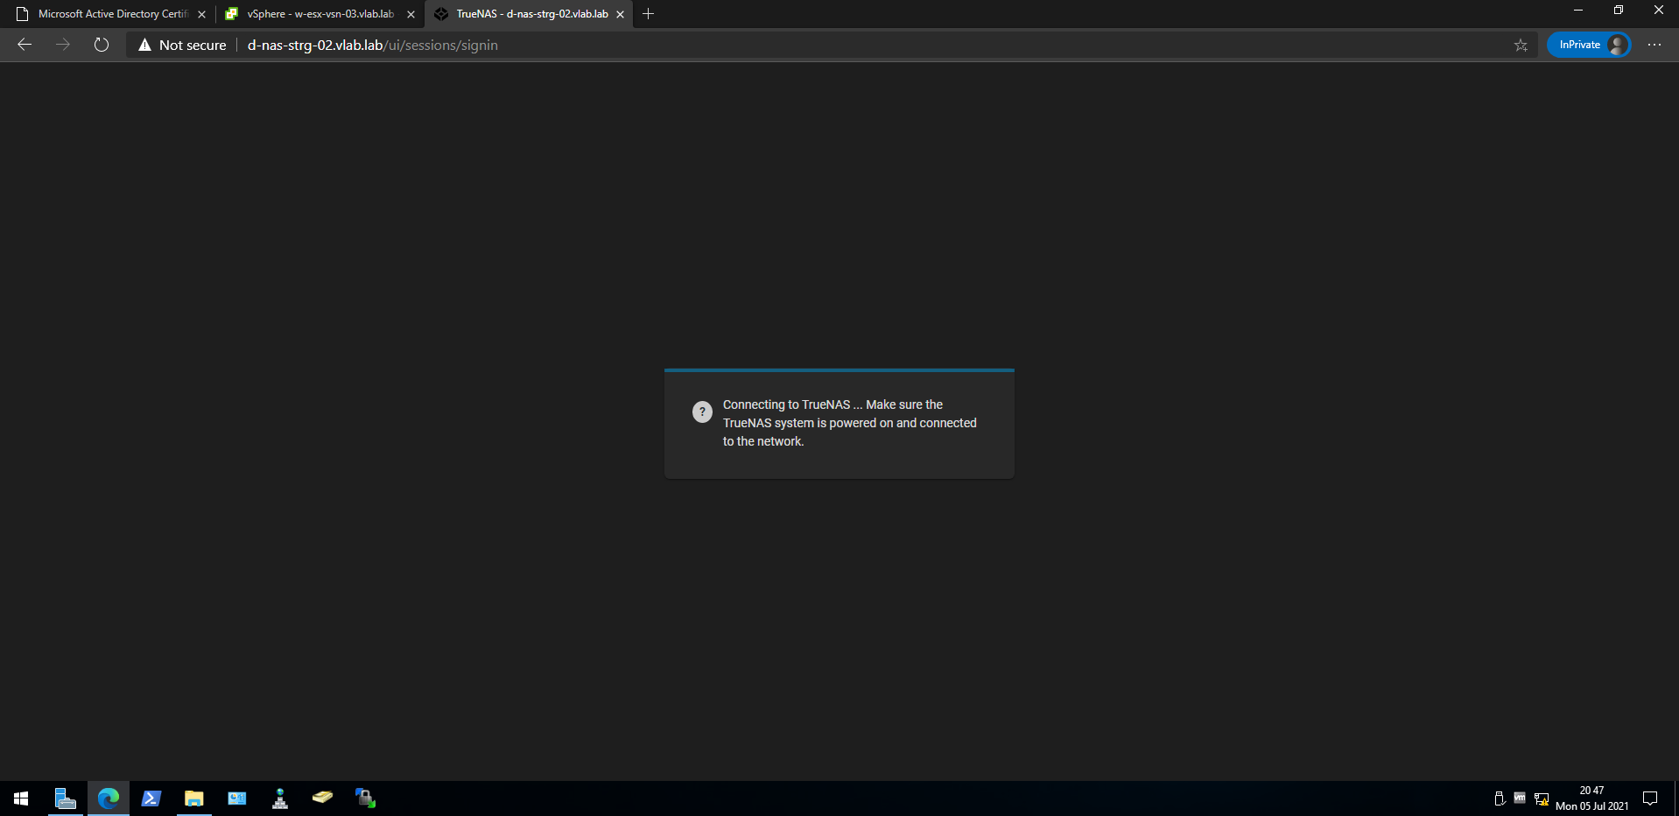The height and width of the screenshot is (816, 1679).
Task: Open the taskbar clock showing 20:47
Action: [x=1591, y=798]
